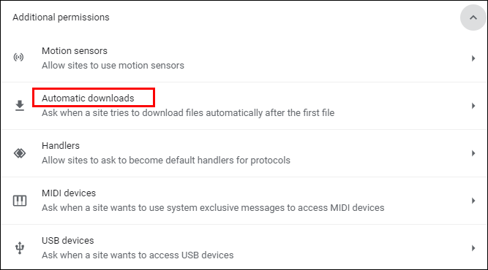Click the Handlers diamond icon
Image resolution: width=488 pixels, height=270 pixels.
pyautogui.click(x=20, y=153)
